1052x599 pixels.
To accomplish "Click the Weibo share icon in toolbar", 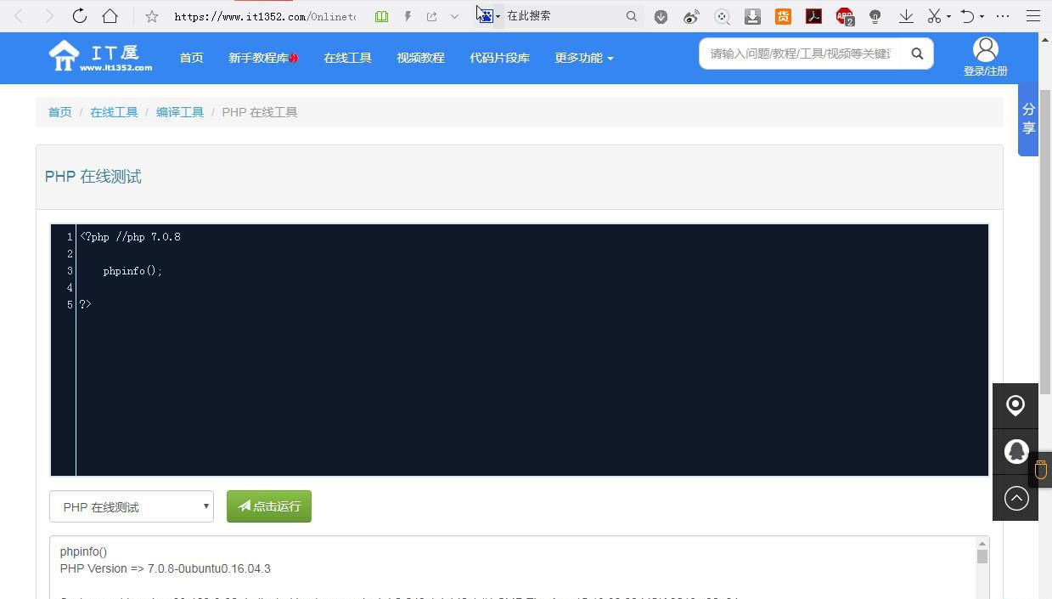I will (691, 15).
